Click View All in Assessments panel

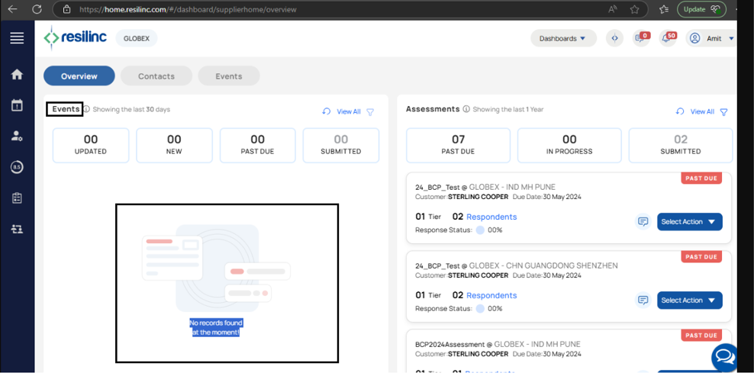pos(702,111)
